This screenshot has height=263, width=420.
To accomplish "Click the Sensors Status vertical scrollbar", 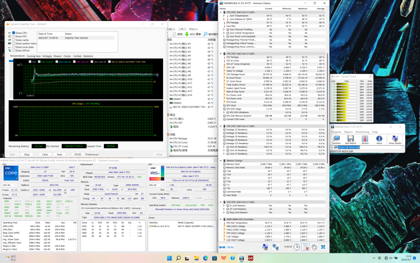I will [x=327, y=108].
